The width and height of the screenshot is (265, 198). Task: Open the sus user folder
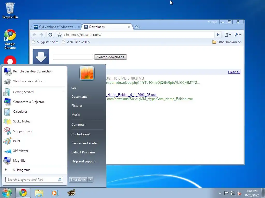coord(73,88)
